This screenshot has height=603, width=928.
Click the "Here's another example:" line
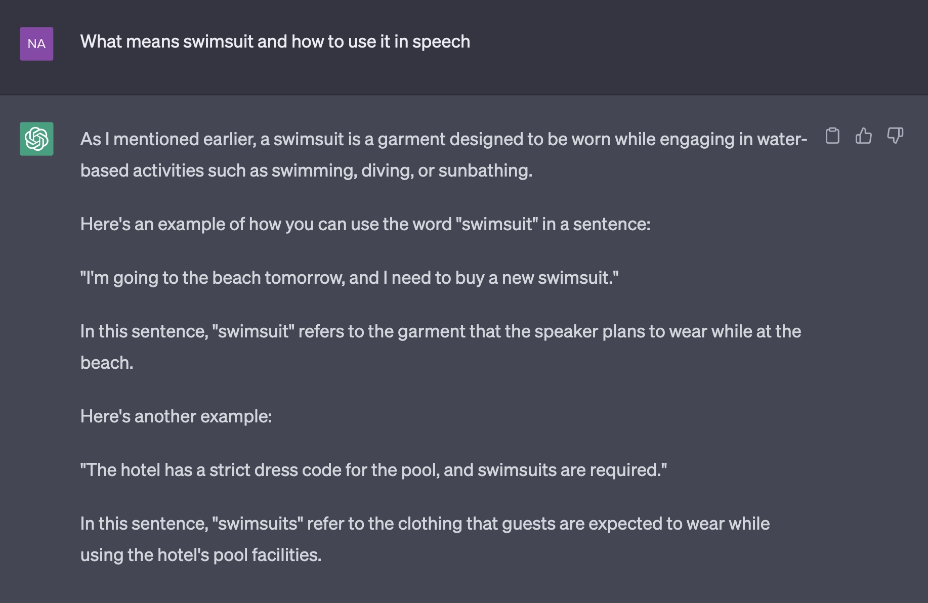176,416
